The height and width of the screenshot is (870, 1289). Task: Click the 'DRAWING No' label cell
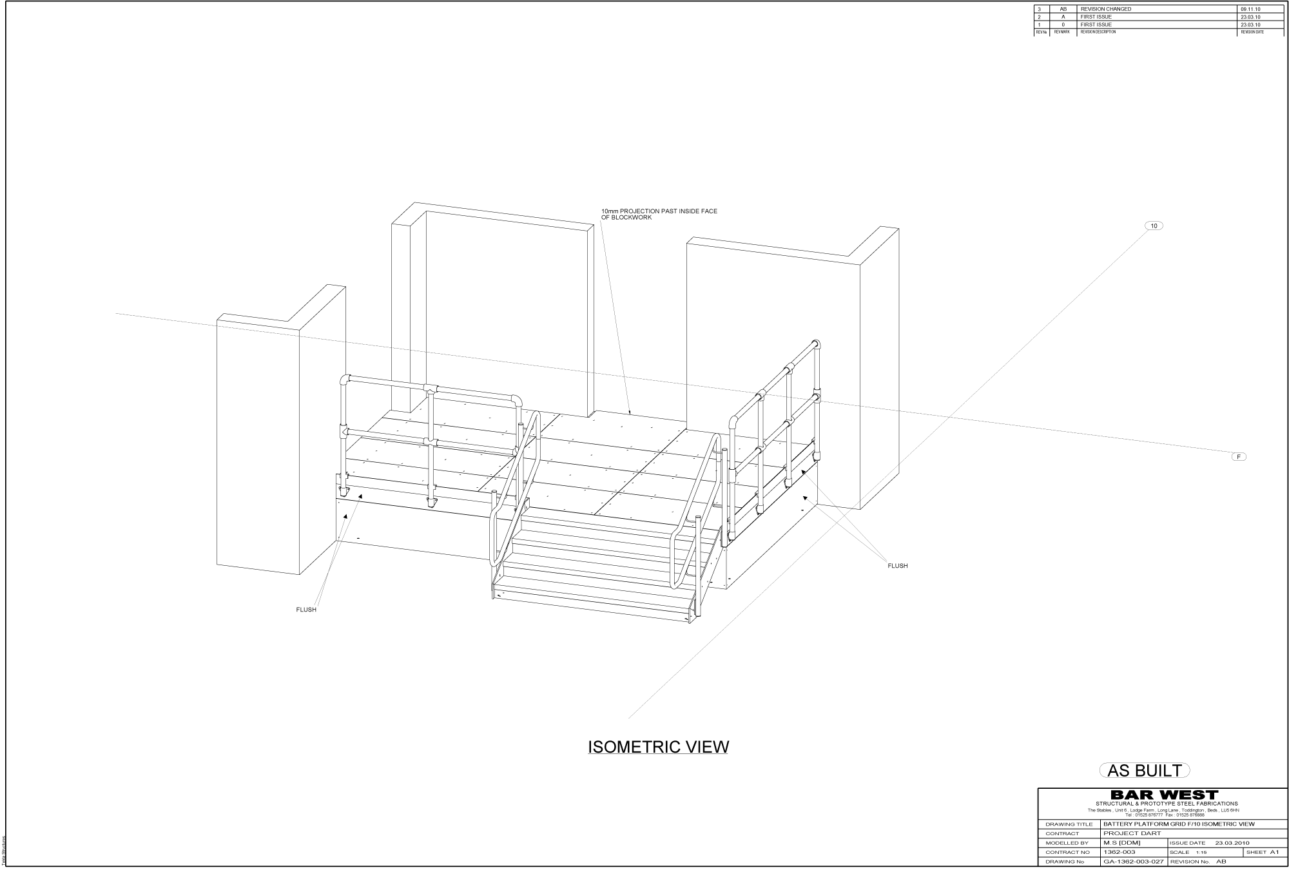pyautogui.click(x=1069, y=862)
